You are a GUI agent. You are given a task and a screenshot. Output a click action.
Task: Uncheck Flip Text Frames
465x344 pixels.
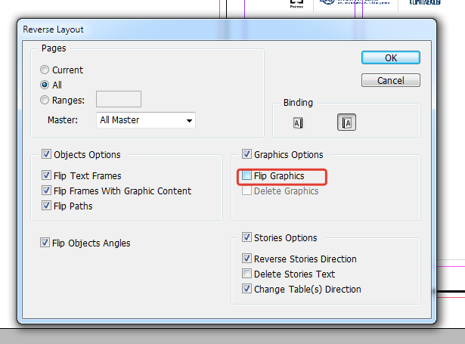46,175
